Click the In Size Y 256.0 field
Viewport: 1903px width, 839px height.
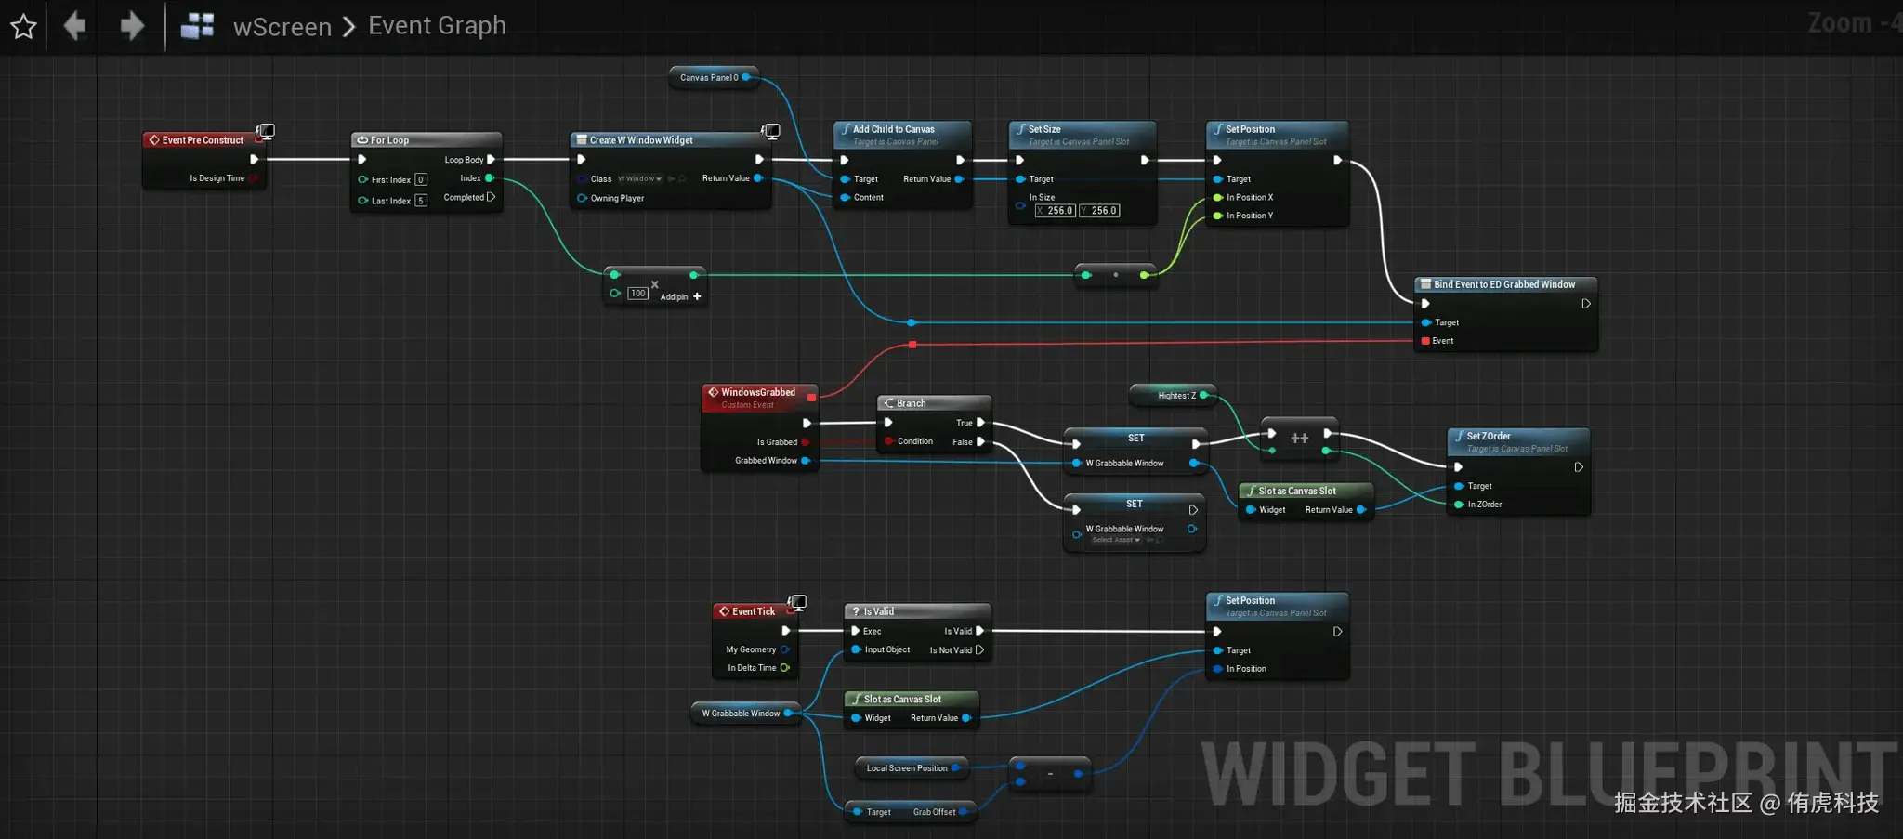(1099, 211)
